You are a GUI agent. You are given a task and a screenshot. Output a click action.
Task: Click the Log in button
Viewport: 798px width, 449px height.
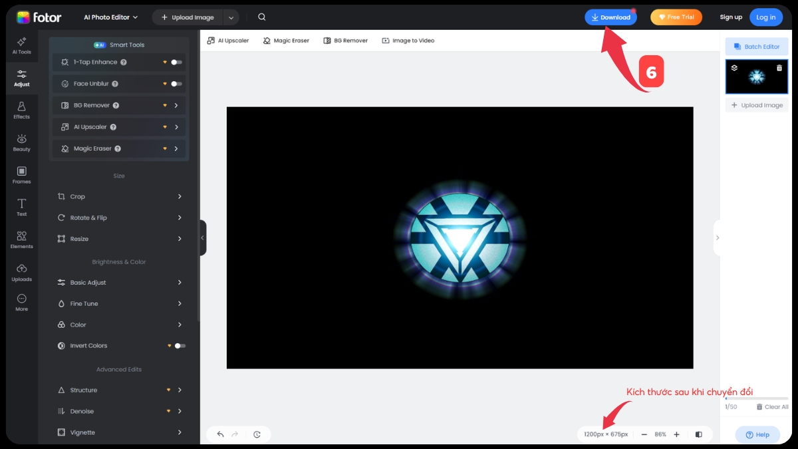(766, 17)
